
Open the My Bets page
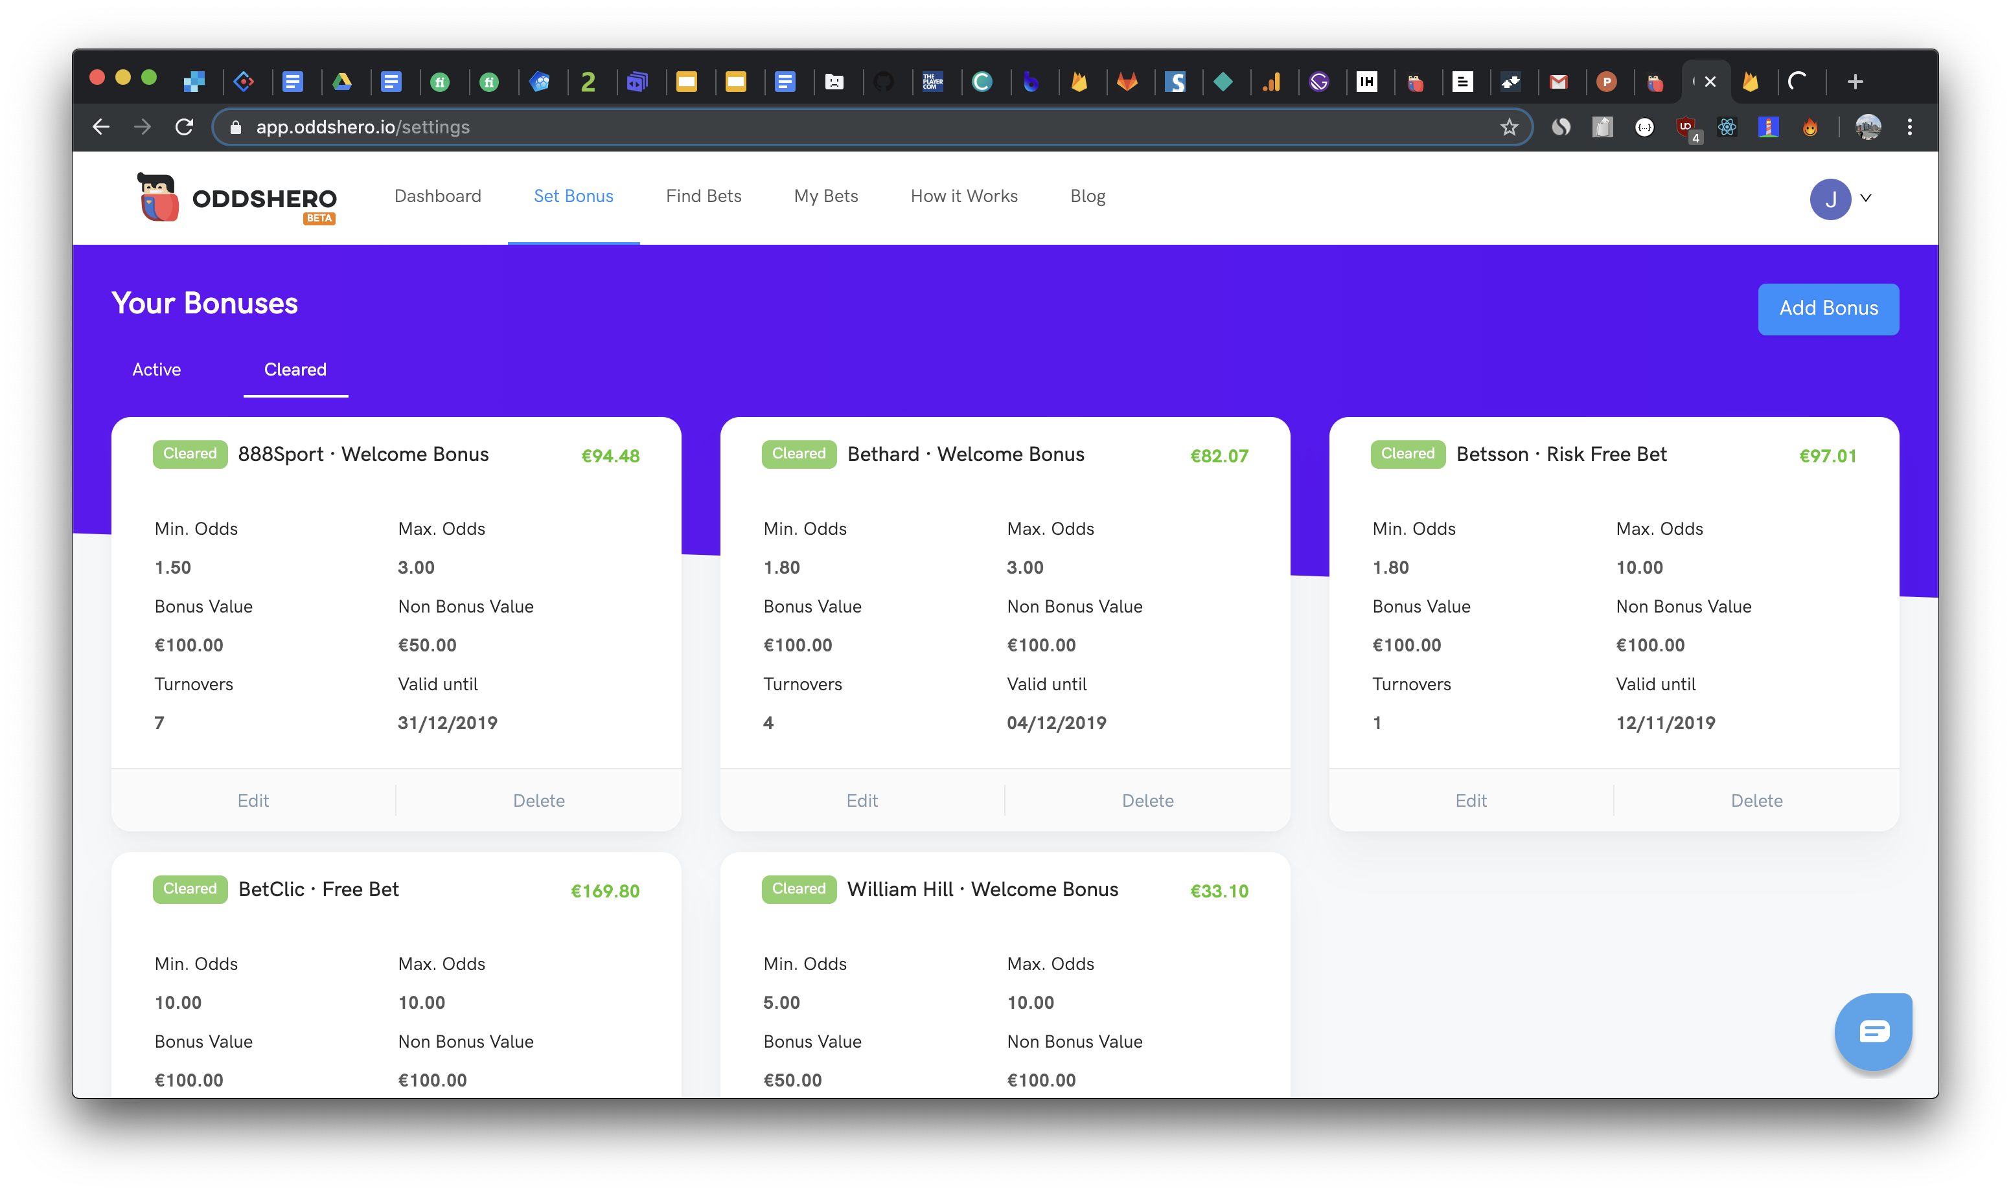[825, 196]
